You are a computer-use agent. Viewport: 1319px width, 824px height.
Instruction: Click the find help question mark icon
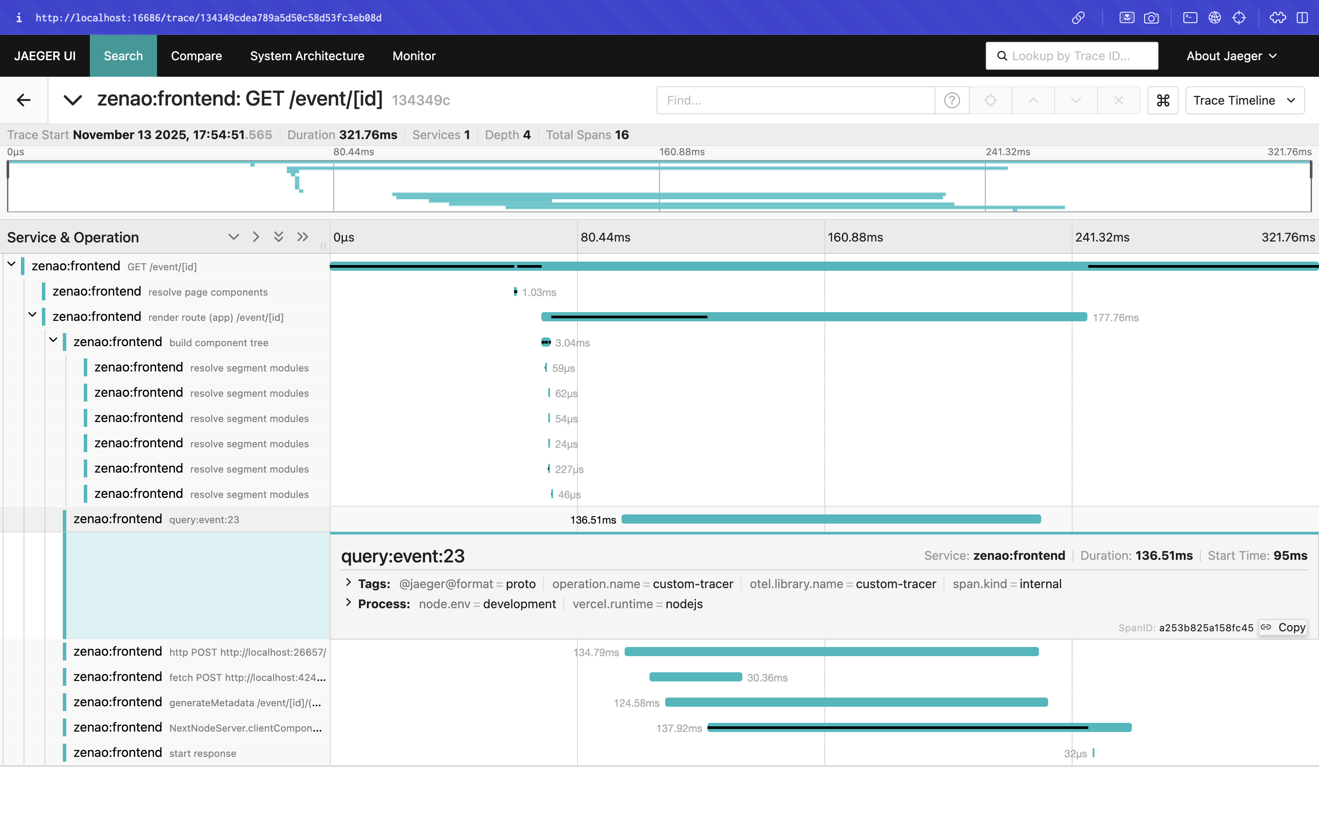[x=952, y=100]
